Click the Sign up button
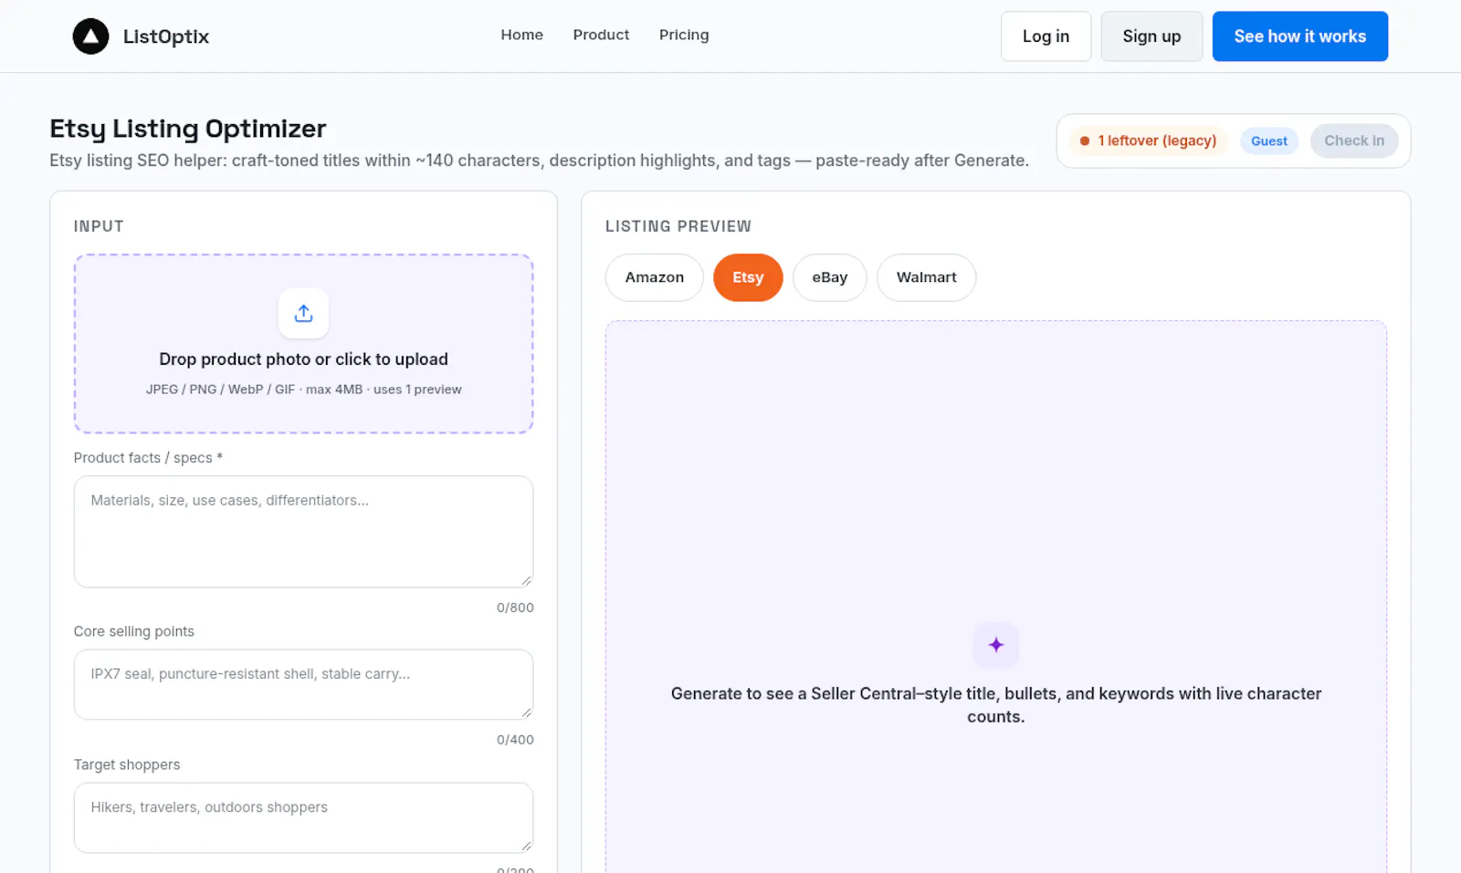Screen dimensions: 1461x873 coord(1151,36)
